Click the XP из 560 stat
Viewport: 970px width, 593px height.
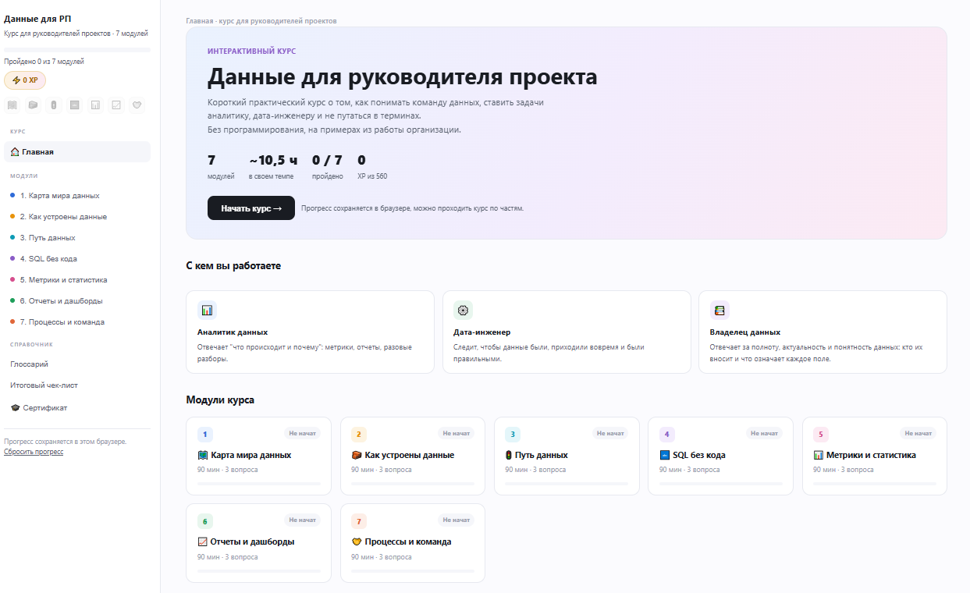[372, 167]
